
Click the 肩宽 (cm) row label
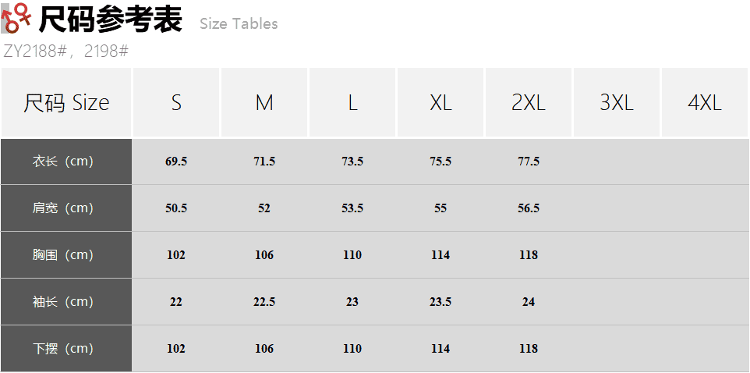pyautogui.click(x=63, y=208)
